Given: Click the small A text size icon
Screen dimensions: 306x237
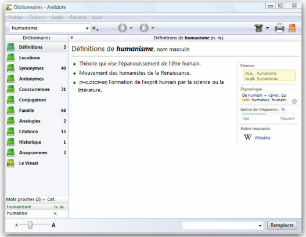Looking at the screenshot, I should (x=17, y=225).
